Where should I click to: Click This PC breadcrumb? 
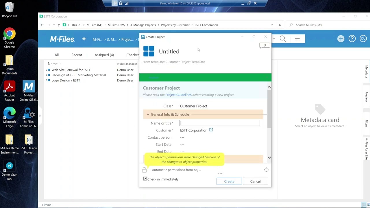click(76, 25)
